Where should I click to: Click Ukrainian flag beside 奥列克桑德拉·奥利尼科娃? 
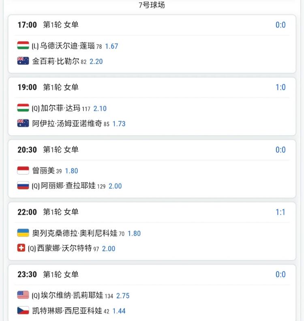[23, 233]
